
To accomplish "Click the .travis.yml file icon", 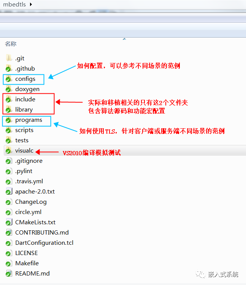I will tap(9, 181).
